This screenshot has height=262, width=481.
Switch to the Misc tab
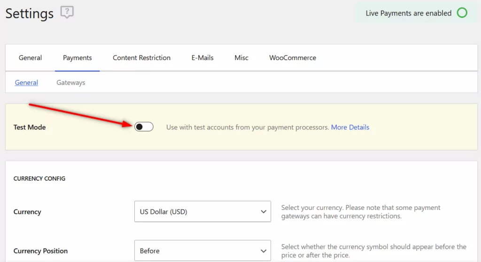tap(241, 58)
